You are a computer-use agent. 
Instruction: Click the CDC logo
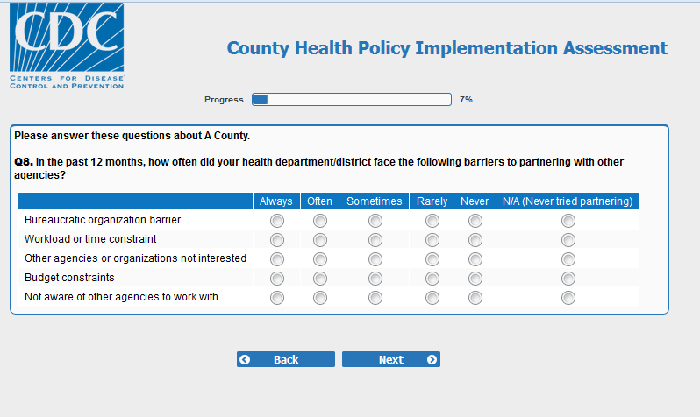pyautogui.click(x=67, y=46)
